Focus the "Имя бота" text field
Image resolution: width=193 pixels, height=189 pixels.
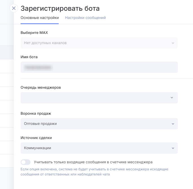tap(99, 67)
